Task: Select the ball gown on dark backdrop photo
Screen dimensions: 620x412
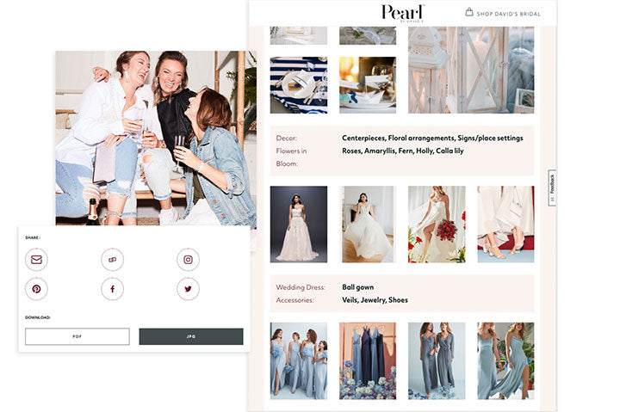Action: click(x=298, y=224)
